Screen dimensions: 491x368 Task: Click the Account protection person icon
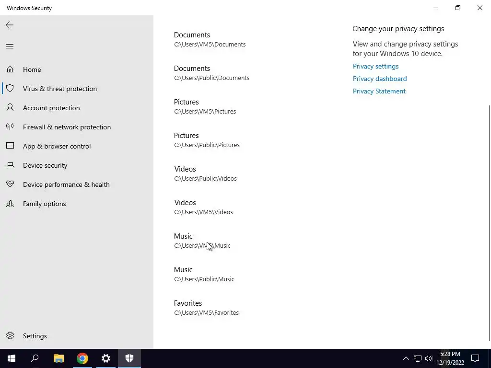(x=10, y=108)
